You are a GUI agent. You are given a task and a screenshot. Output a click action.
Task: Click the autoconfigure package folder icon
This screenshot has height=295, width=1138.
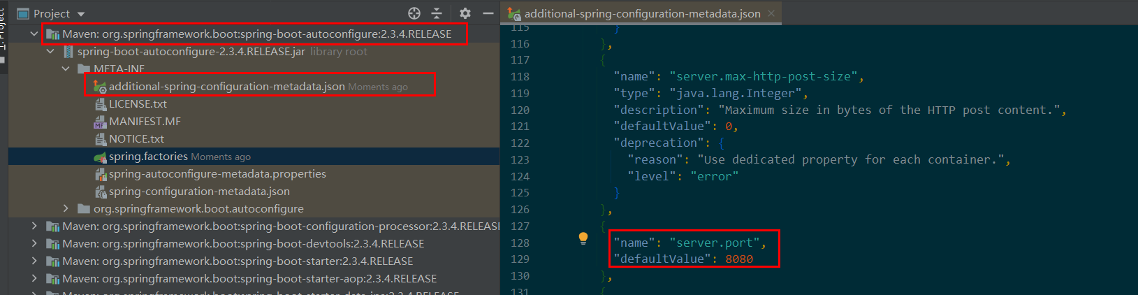click(x=84, y=208)
